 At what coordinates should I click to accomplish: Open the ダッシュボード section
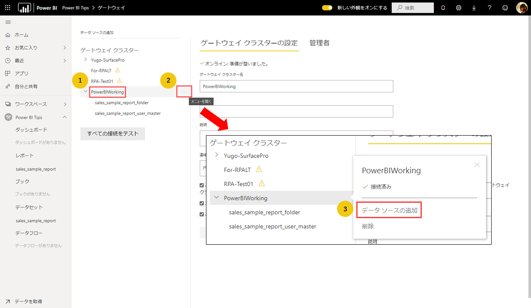pos(31,130)
